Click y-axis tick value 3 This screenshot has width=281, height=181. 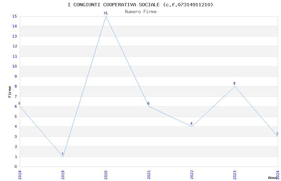coord(16,137)
